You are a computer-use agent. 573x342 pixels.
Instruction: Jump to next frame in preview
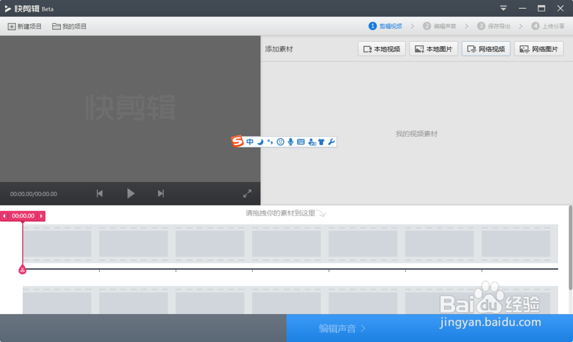tap(161, 193)
